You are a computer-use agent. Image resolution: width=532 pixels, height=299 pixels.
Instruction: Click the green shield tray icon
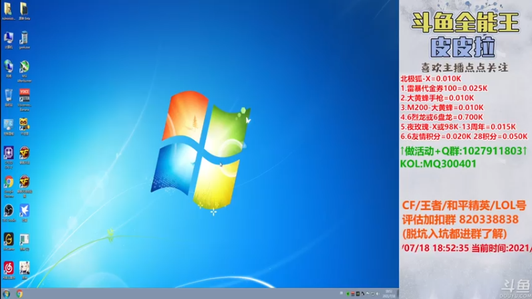[348, 294]
